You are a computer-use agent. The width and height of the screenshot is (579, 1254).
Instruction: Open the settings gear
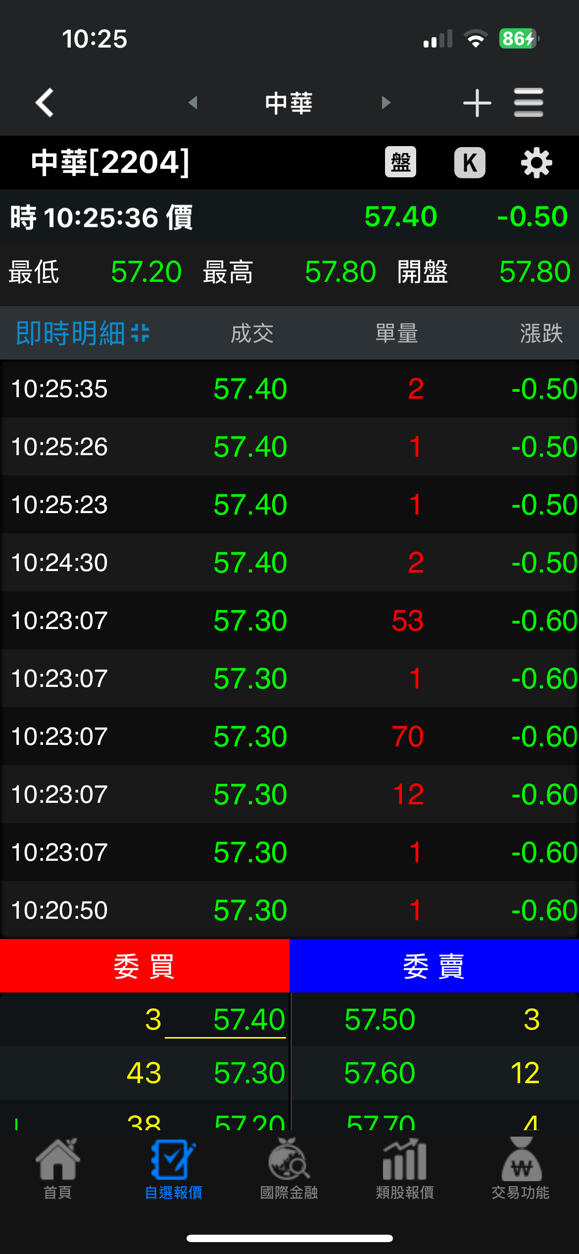536,162
